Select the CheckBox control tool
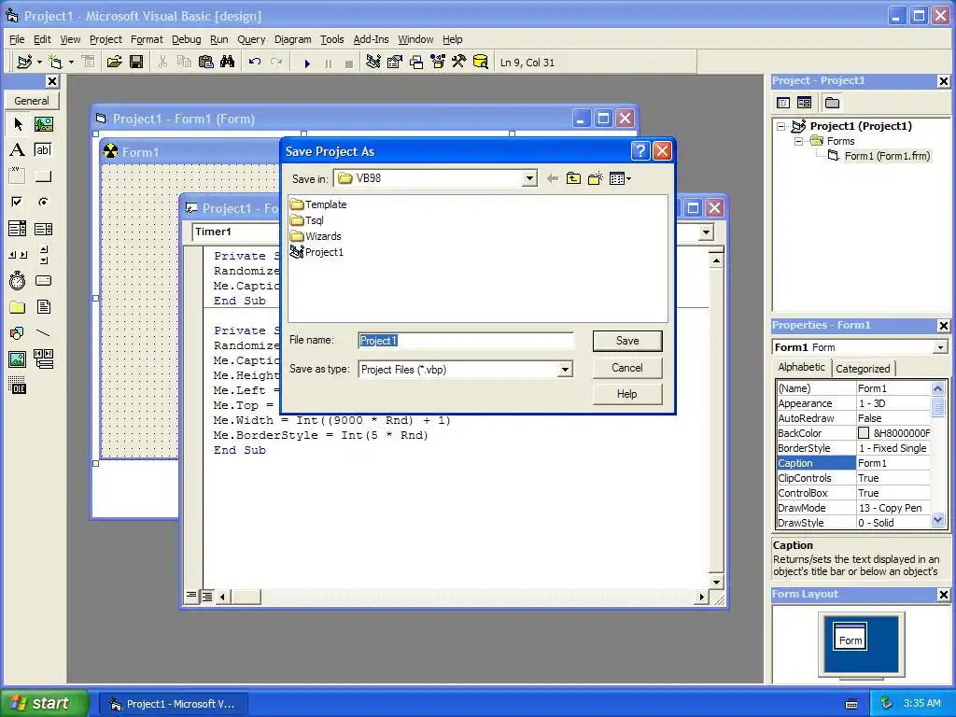Viewport: 956px width, 717px height. tap(17, 202)
